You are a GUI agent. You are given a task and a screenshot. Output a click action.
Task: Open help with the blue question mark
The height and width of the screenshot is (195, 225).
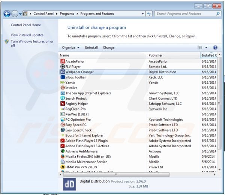coord(215,47)
